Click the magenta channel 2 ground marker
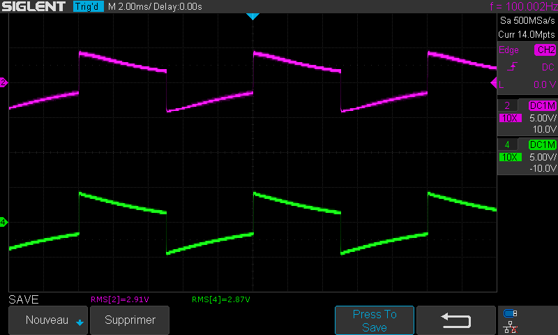 tap(3, 82)
